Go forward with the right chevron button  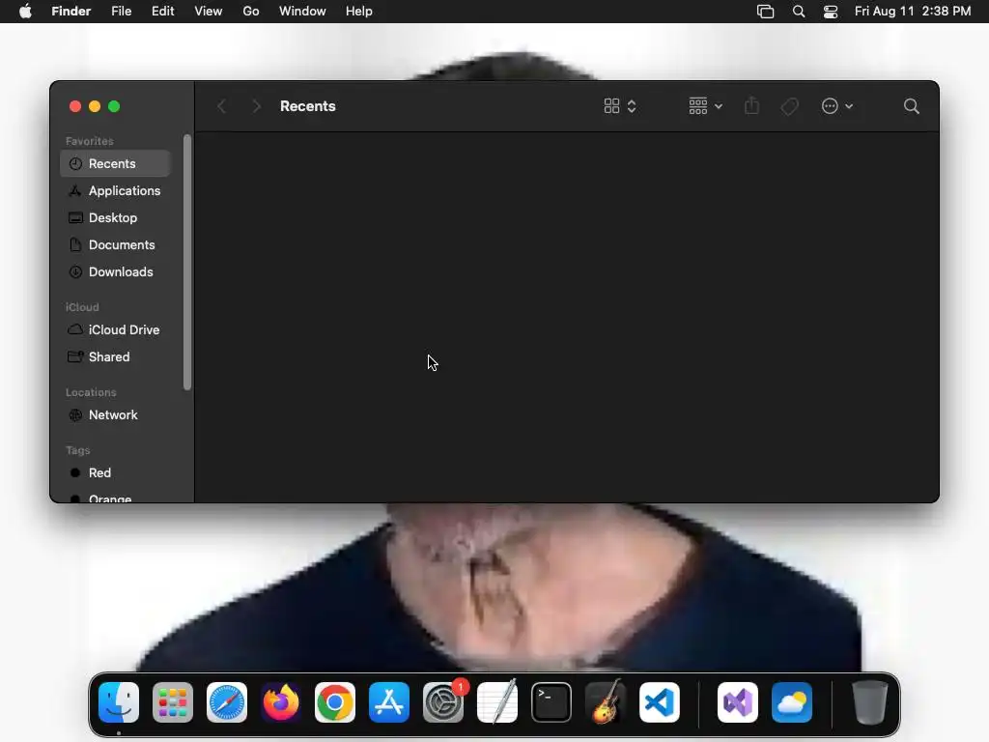[256, 106]
